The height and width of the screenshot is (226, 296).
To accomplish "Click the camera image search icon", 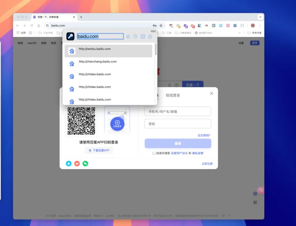I will click(177, 85).
